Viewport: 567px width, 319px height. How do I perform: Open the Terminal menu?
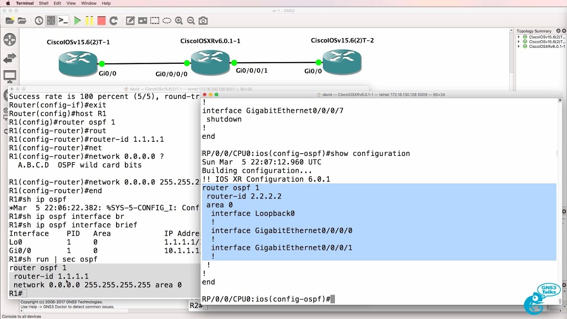coord(25,3)
